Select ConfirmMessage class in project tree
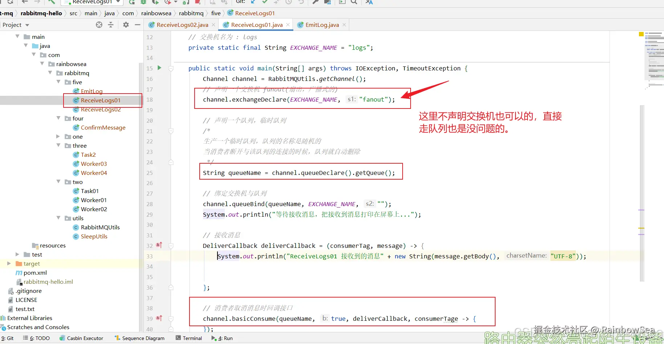The width and height of the screenshot is (664, 344). (x=103, y=127)
